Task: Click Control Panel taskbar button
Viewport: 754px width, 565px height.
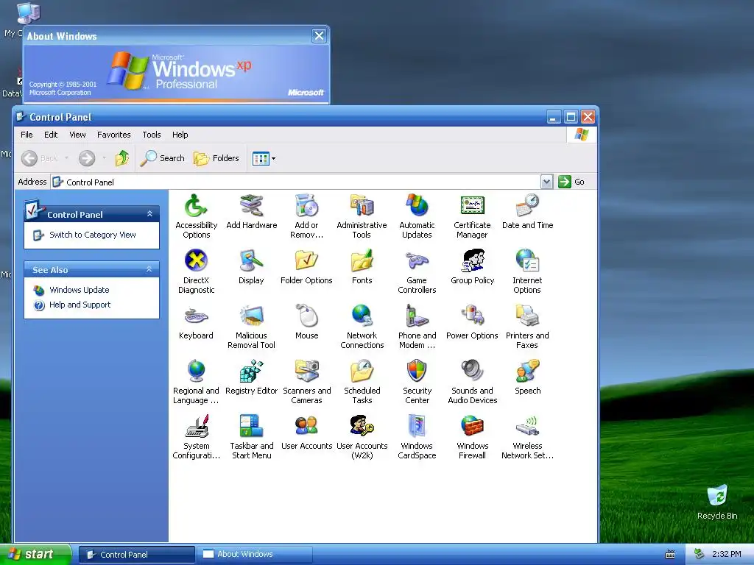Action: pos(137,555)
